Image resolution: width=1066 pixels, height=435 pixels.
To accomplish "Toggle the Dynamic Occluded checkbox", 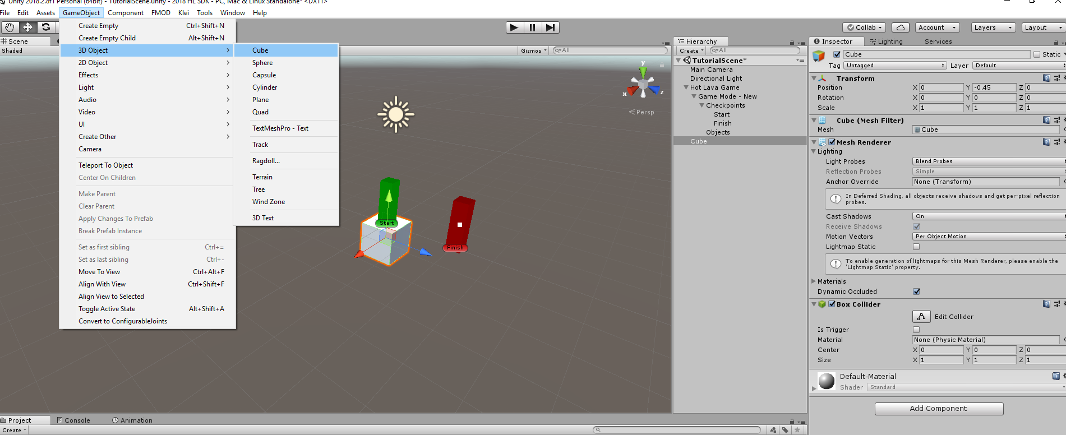I will coord(916,291).
